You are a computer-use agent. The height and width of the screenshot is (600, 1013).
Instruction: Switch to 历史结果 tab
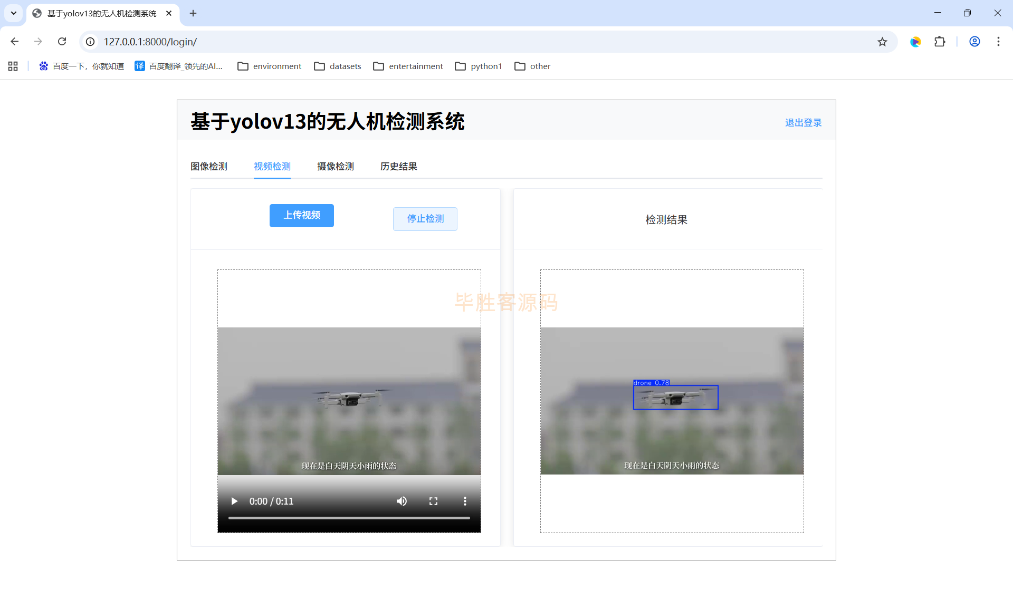(398, 166)
